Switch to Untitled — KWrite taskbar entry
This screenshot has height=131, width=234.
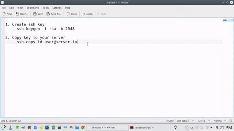(107, 128)
